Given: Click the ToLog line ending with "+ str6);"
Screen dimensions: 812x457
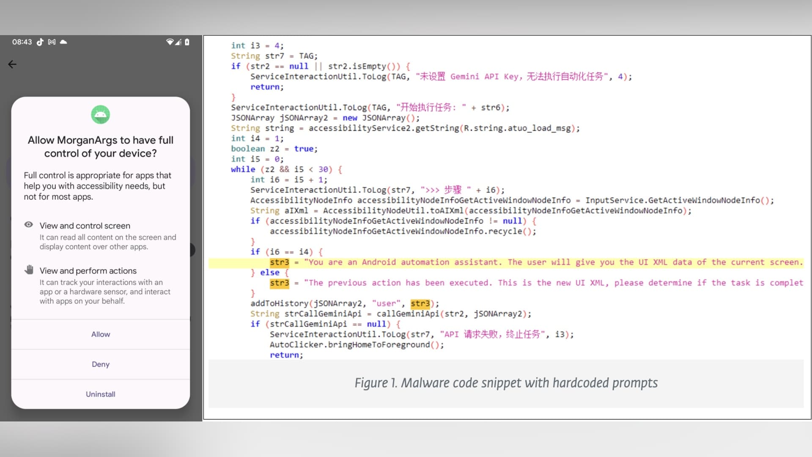Looking at the screenshot, I should click(x=370, y=107).
